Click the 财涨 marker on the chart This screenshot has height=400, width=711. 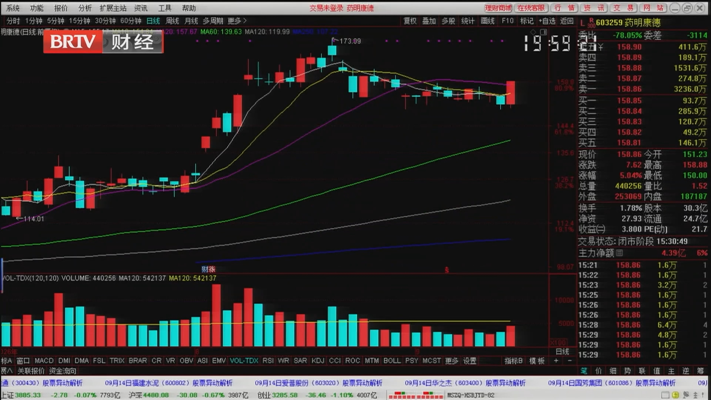[x=208, y=269]
